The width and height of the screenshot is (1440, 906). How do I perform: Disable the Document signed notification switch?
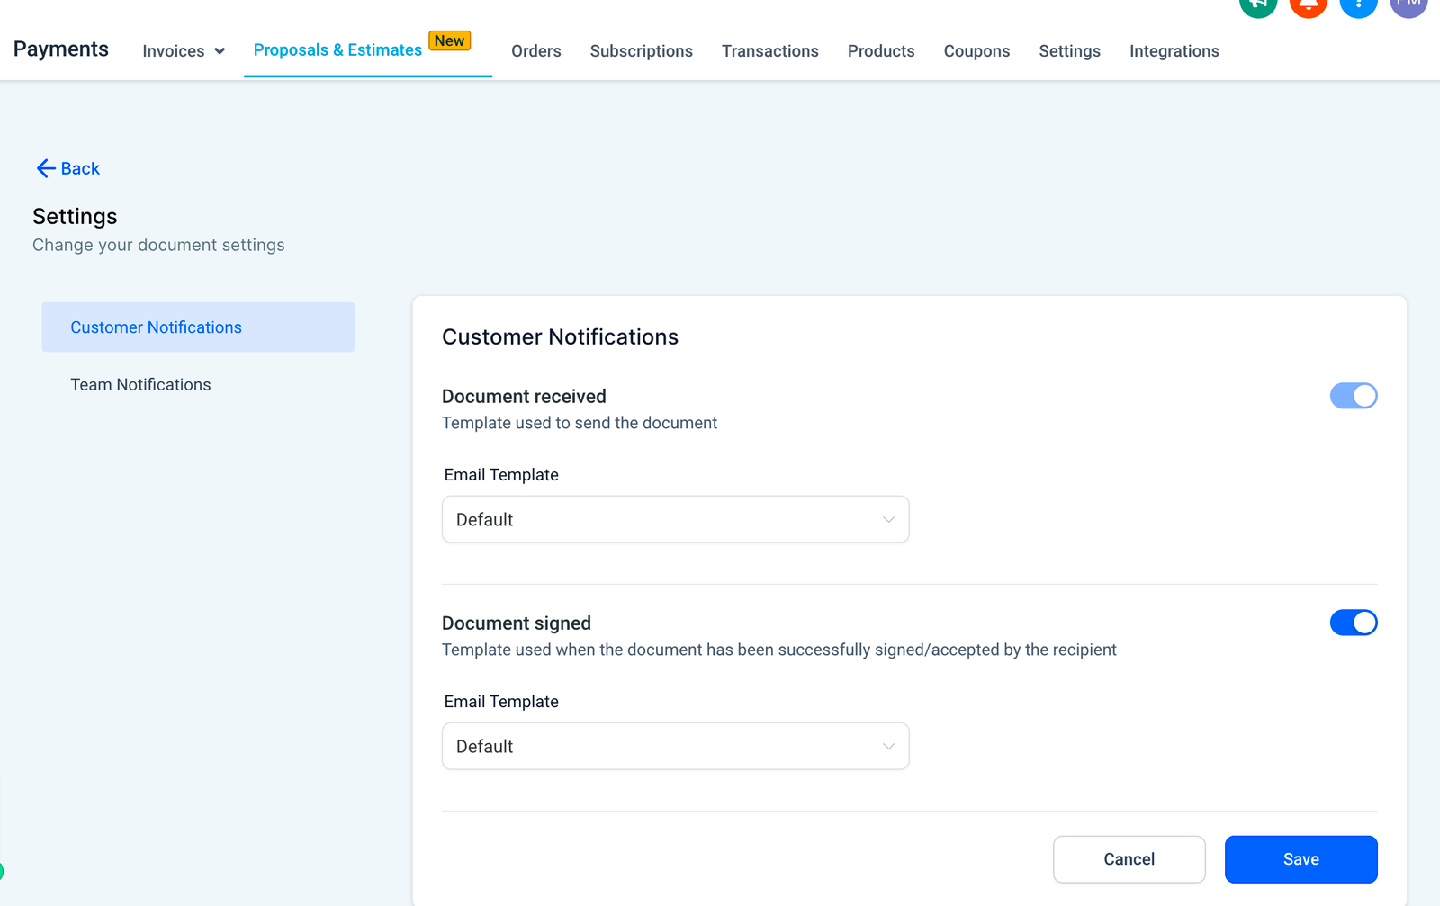pos(1353,623)
